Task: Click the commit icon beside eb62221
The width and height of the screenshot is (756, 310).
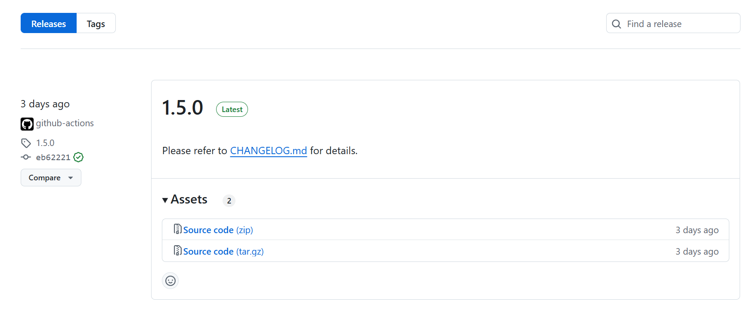Action: pos(26,157)
